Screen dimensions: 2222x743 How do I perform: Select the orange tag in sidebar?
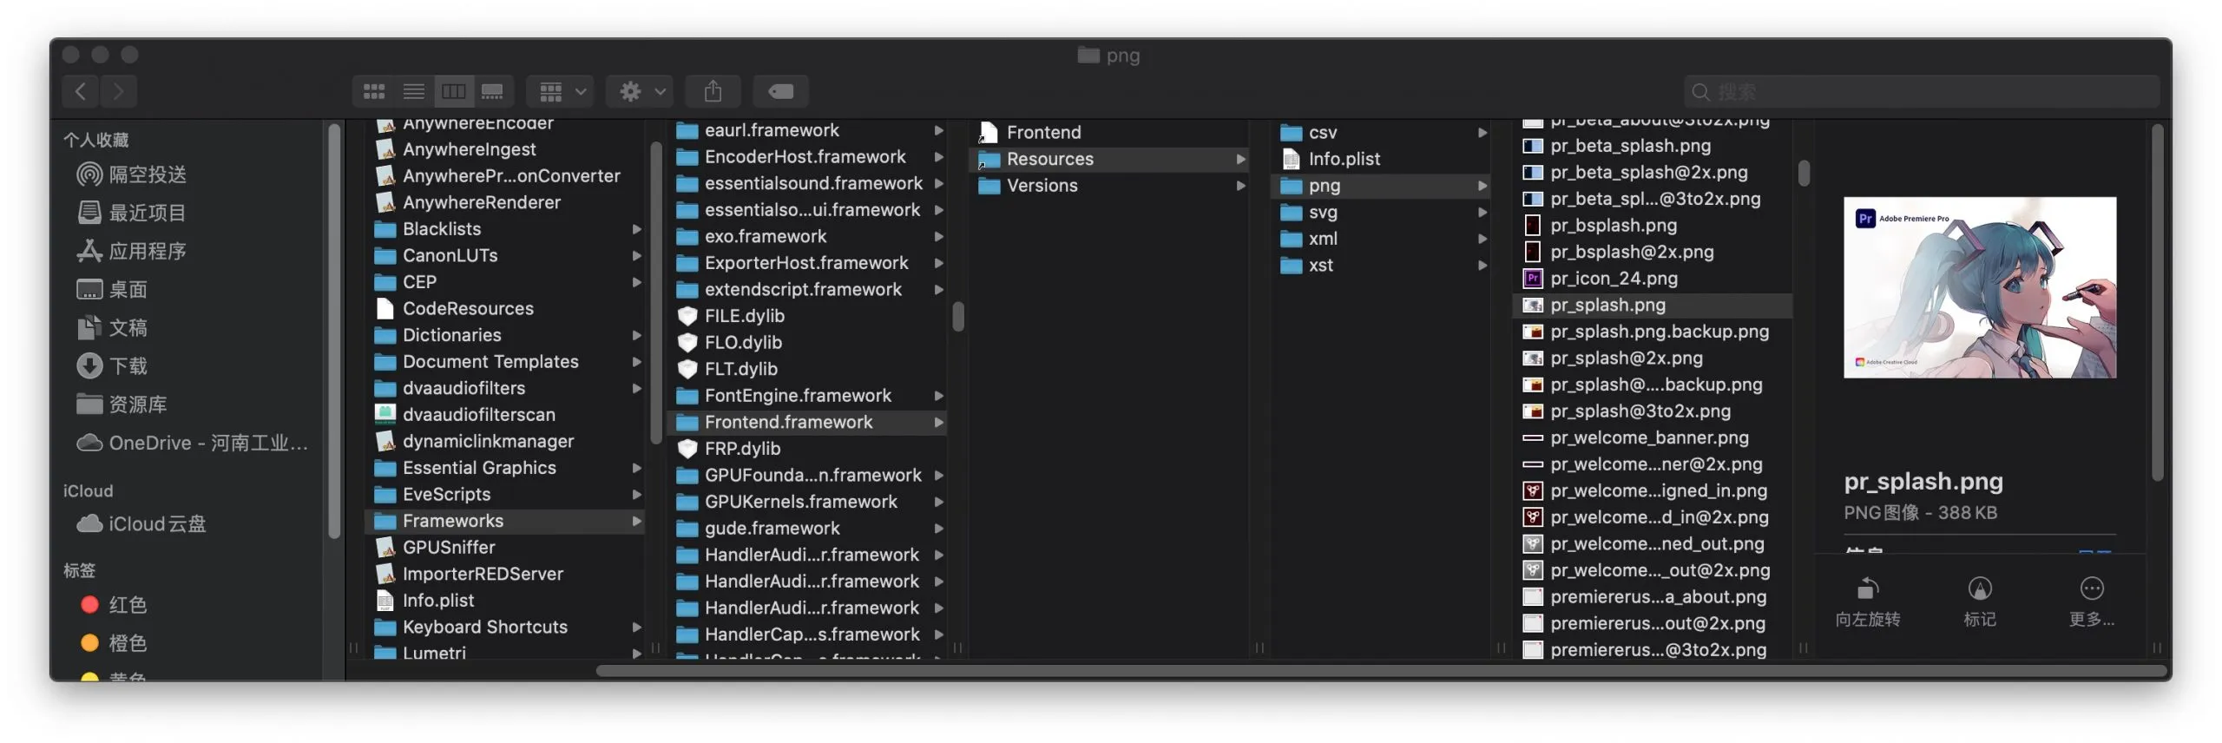click(x=114, y=642)
